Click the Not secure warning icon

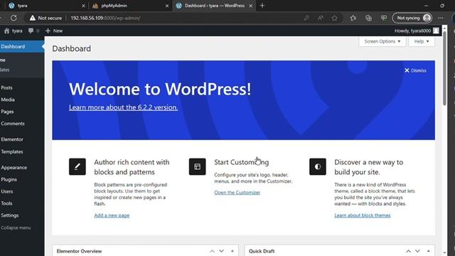(33, 18)
